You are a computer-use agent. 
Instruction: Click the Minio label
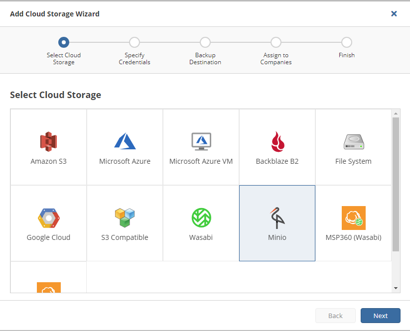pyautogui.click(x=277, y=237)
